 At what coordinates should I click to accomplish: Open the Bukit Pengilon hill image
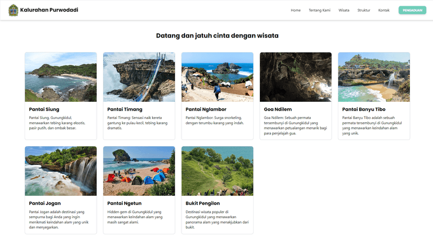click(218, 171)
